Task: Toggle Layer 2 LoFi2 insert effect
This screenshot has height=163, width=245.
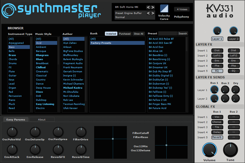Action: [234, 56]
